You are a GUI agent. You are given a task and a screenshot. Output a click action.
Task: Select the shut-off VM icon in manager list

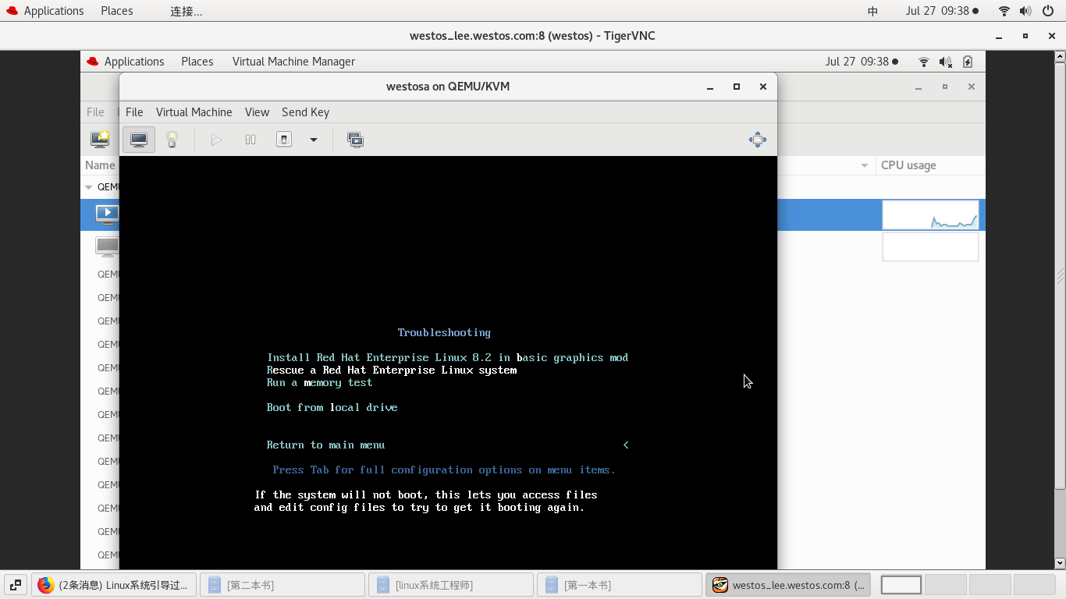point(107,246)
